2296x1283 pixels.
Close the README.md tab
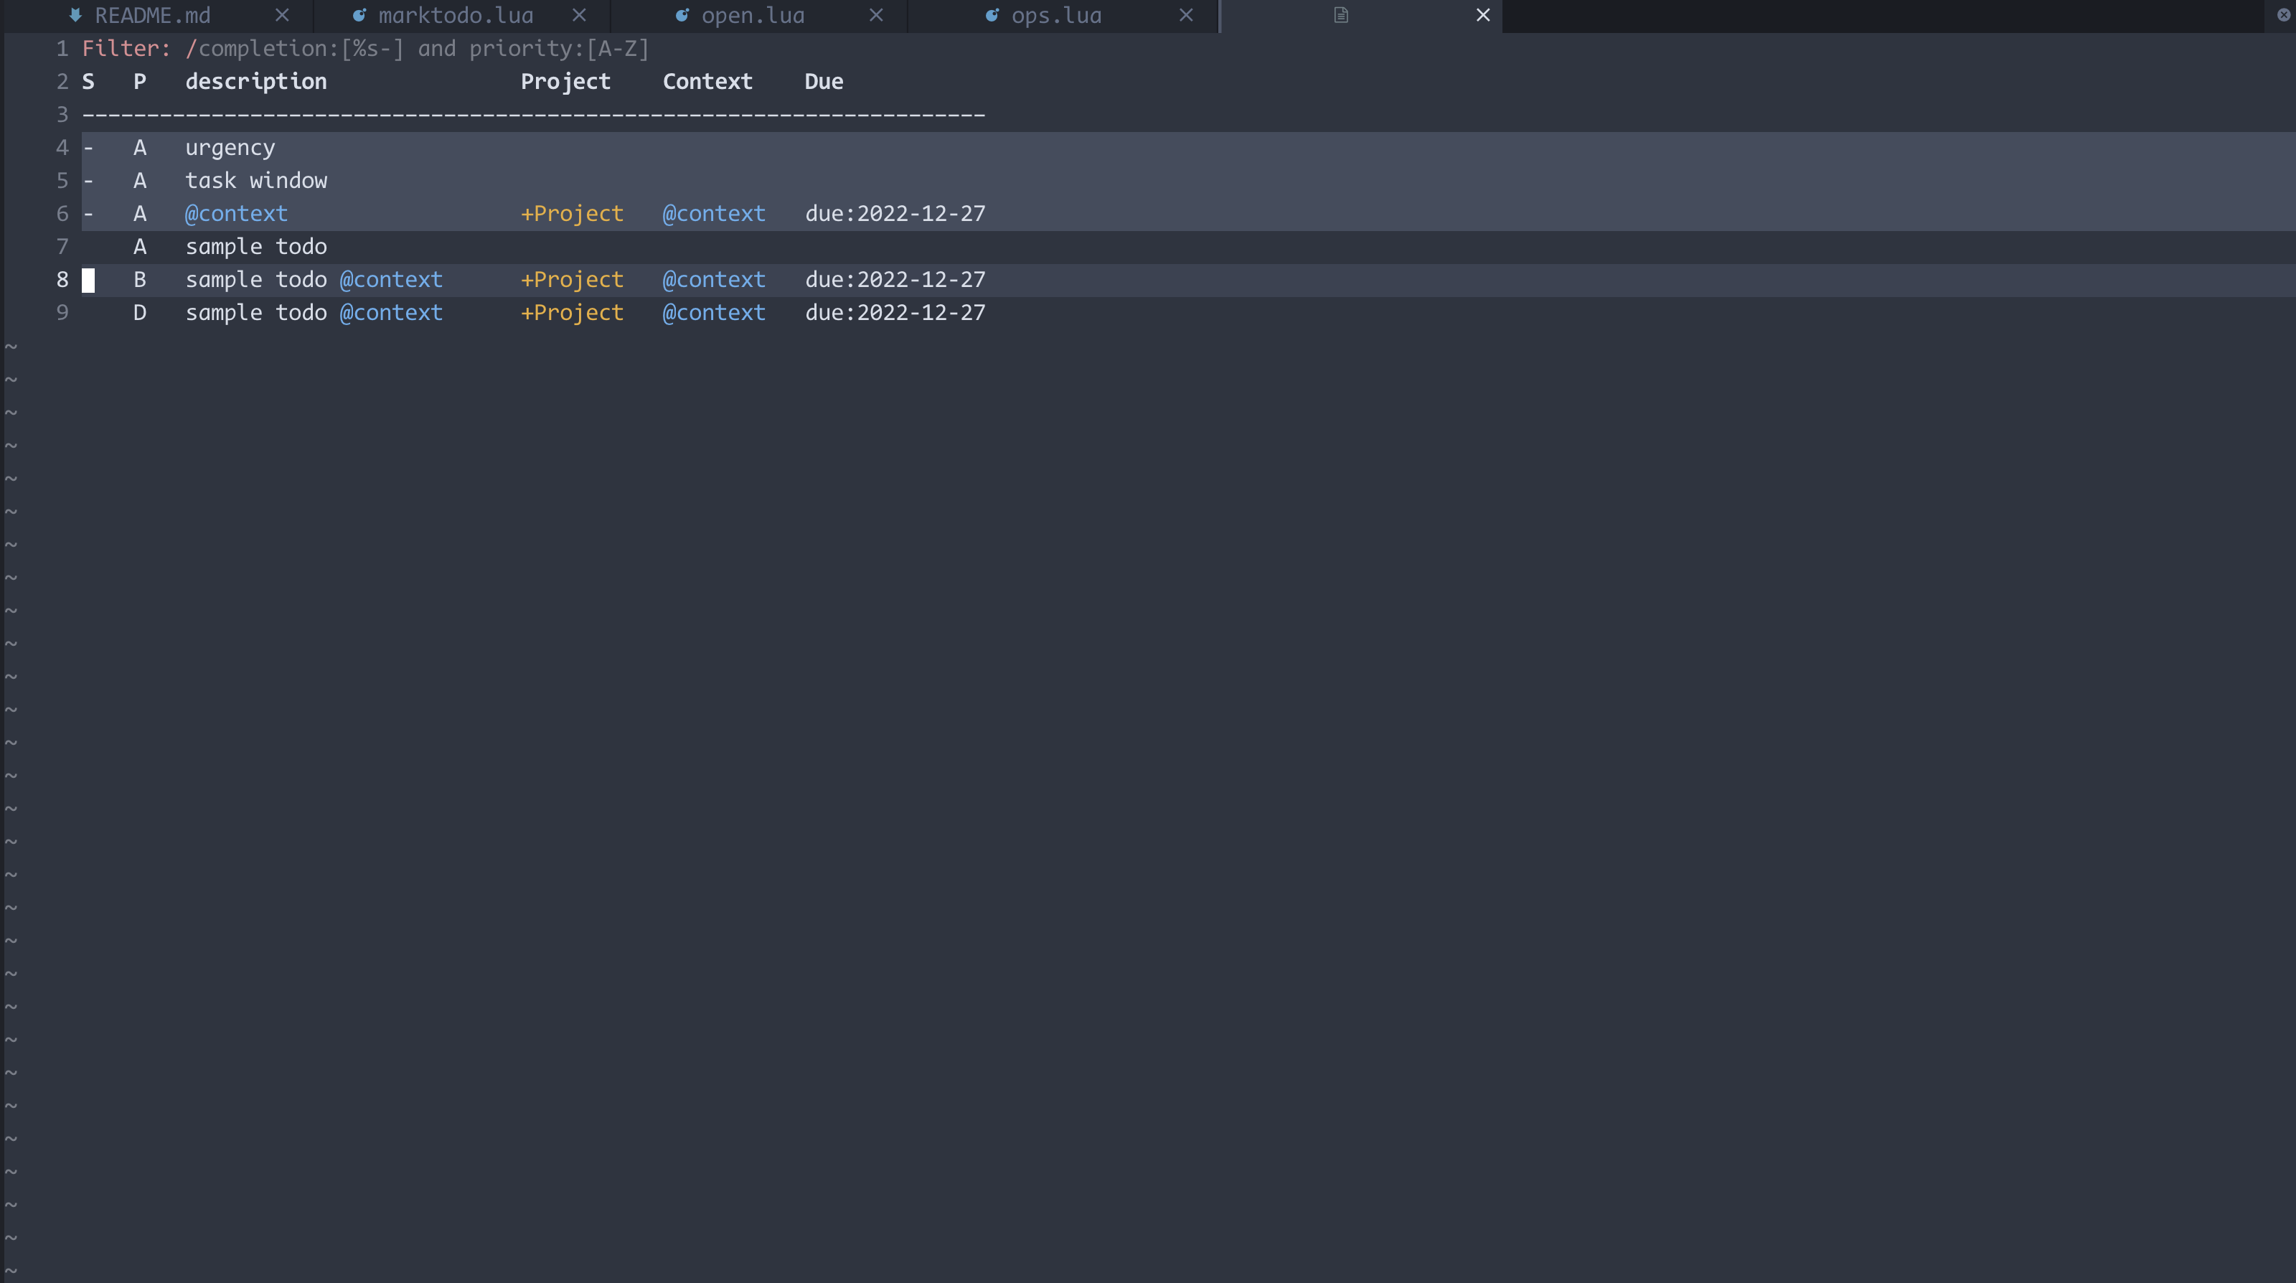[x=282, y=15]
